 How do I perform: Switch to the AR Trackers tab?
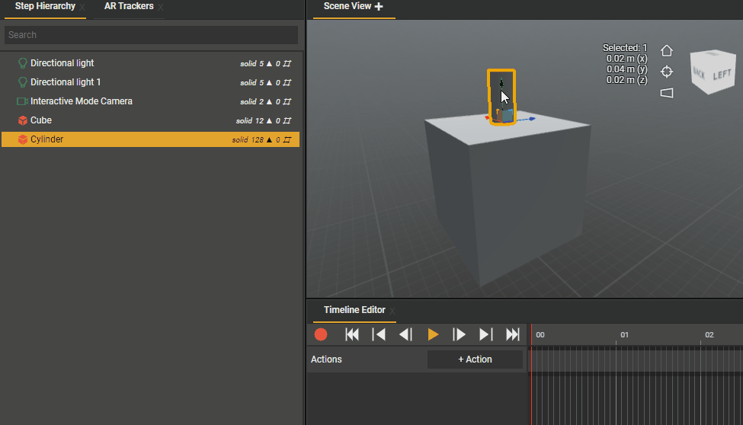click(129, 7)
